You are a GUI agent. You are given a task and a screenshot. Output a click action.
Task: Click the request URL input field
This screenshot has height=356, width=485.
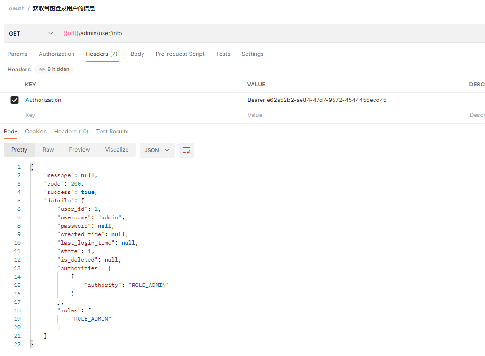tap(268, 34)
